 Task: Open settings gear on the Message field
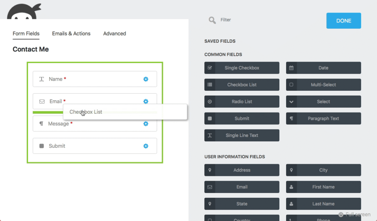coord(145,124)
